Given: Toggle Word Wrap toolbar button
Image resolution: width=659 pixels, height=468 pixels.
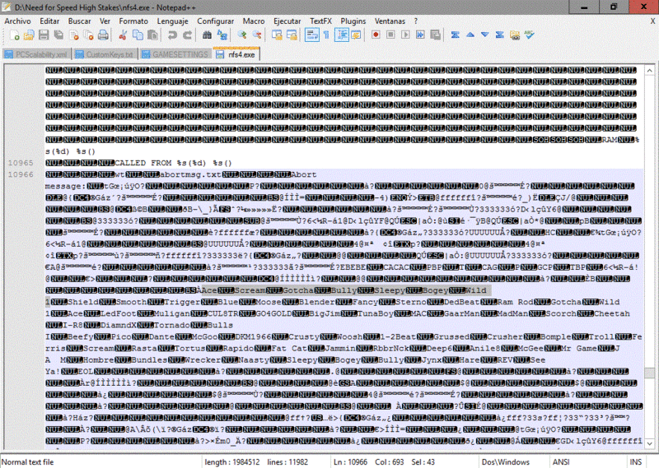Looking at the screenshot, I should click(x=312, y=35).
